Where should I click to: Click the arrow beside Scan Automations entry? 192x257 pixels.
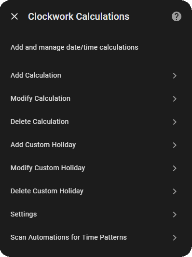tap(175, 238)
